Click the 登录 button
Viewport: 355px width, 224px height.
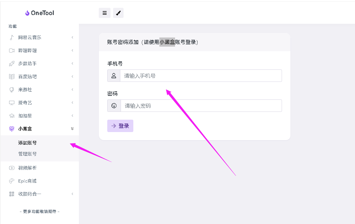pyautogui.click(x=120, y=126)
